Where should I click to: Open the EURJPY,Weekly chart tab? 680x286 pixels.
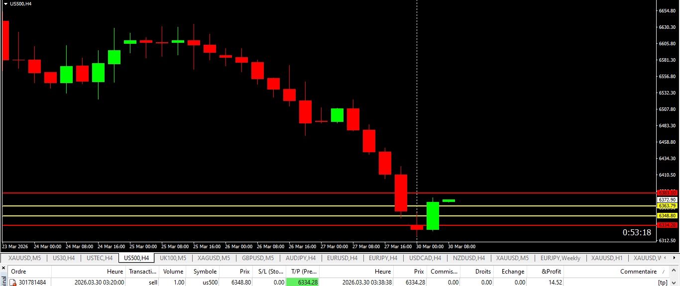pyautogui.click(x=560, y=258)
